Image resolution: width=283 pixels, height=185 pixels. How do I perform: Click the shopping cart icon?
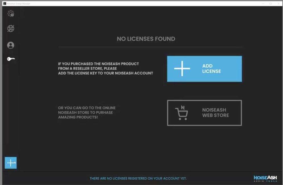(x=182, y=113)
